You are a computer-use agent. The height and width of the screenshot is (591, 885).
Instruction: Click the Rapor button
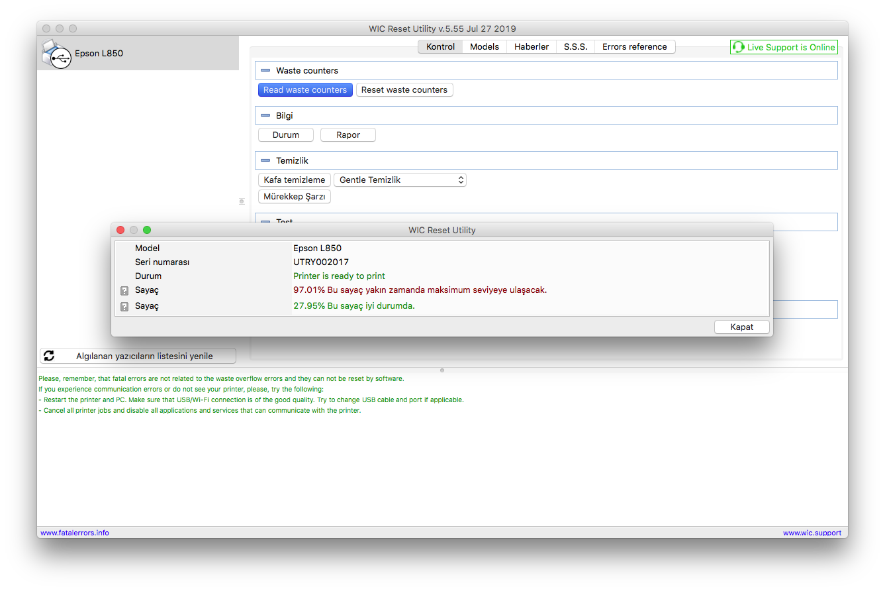click(348, 134)
